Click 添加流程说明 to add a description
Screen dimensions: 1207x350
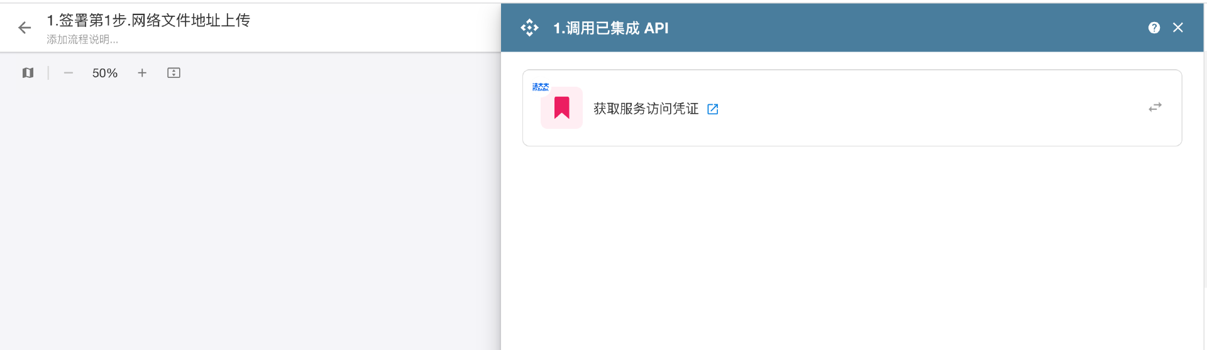coord(82,40)
